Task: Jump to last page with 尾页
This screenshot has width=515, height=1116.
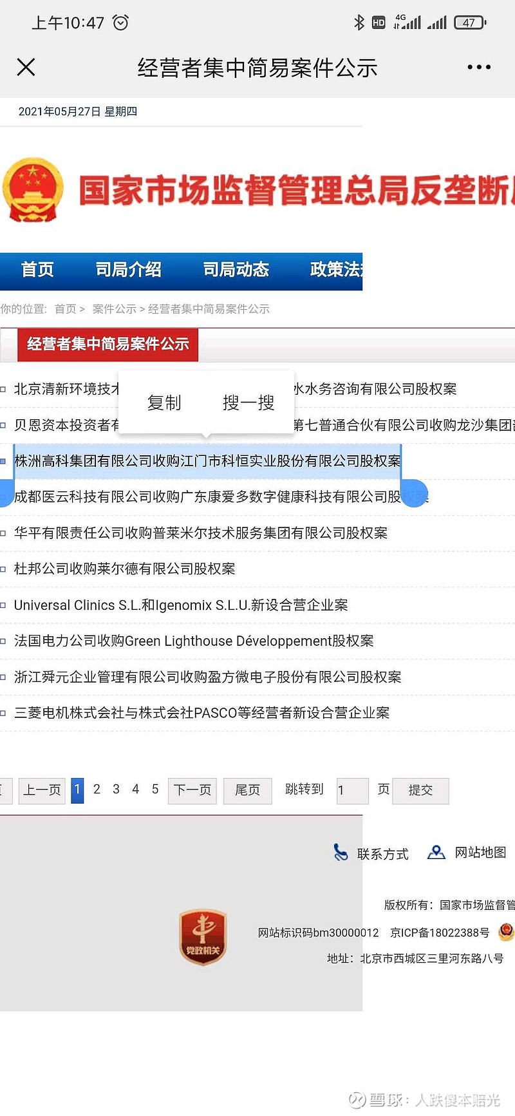Action: tap(247, 790)
